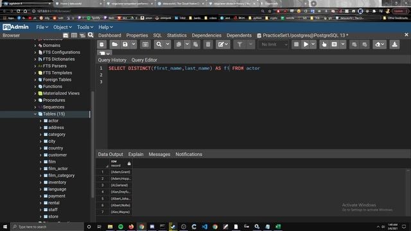The height and width of the screenshot is (231, 411).
Task: Click the SQL query text on line 1
Action: [x=184, y=69]
